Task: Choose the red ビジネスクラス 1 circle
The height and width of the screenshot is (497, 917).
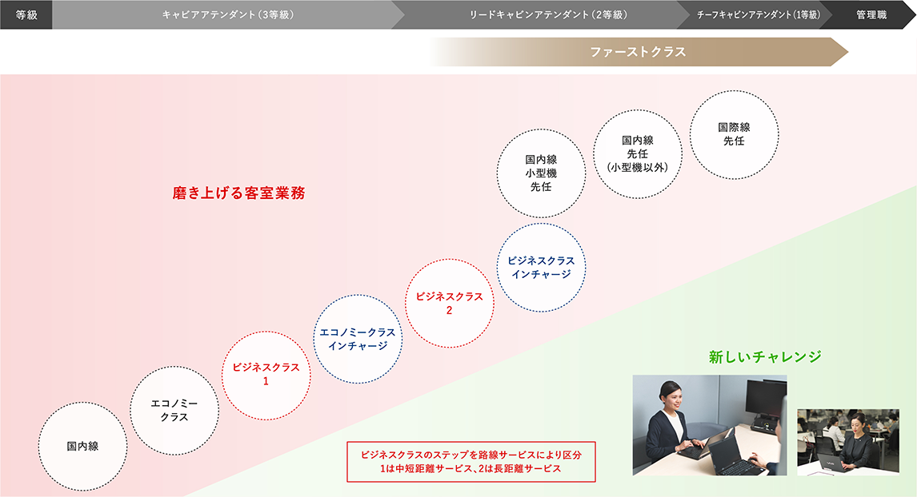Action: click(266, 374)
